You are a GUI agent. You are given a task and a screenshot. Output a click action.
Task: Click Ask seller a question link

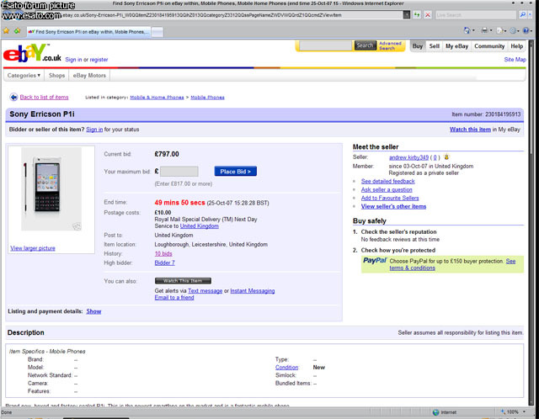coord(387,189)
